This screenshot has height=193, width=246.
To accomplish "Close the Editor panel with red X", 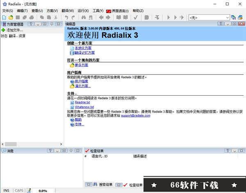I will point(241,24).
